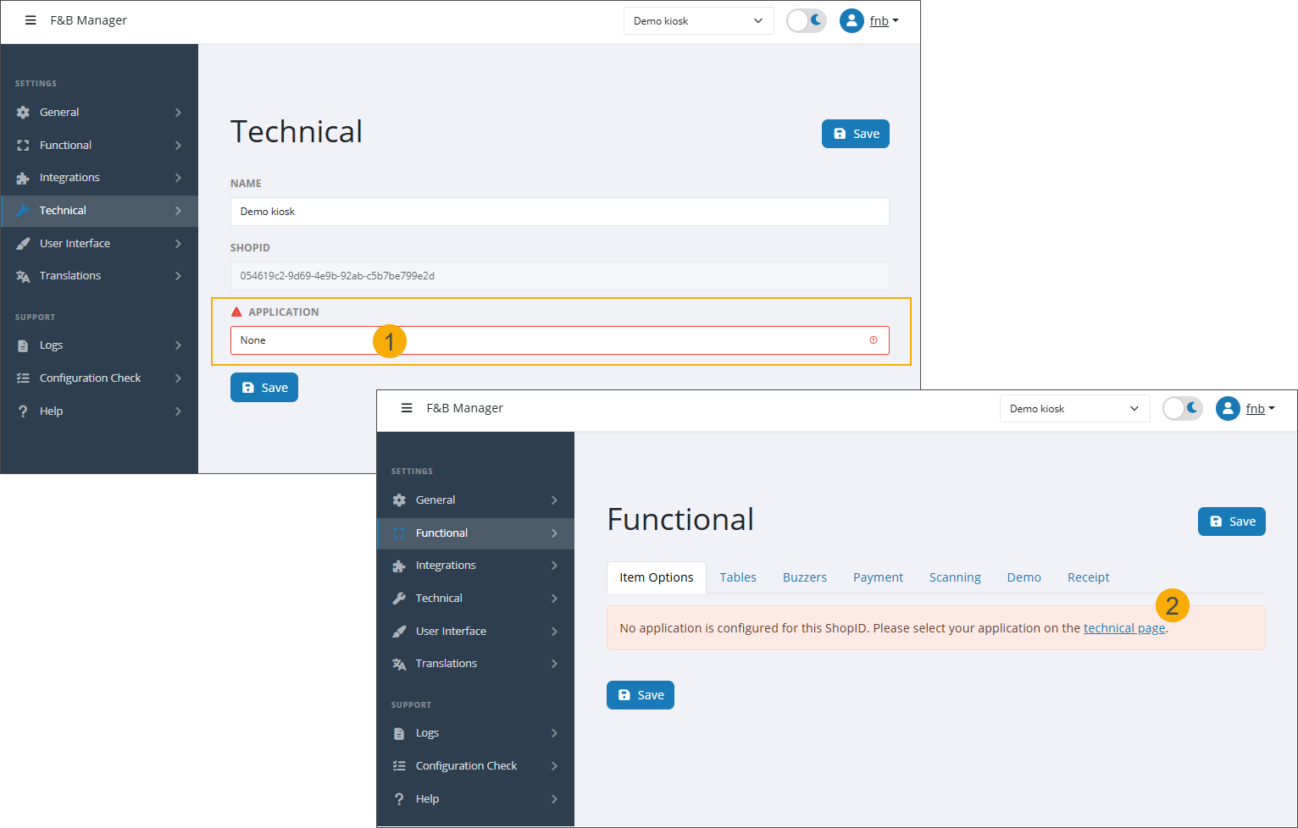Click inside the Name input field

[559, 212]
